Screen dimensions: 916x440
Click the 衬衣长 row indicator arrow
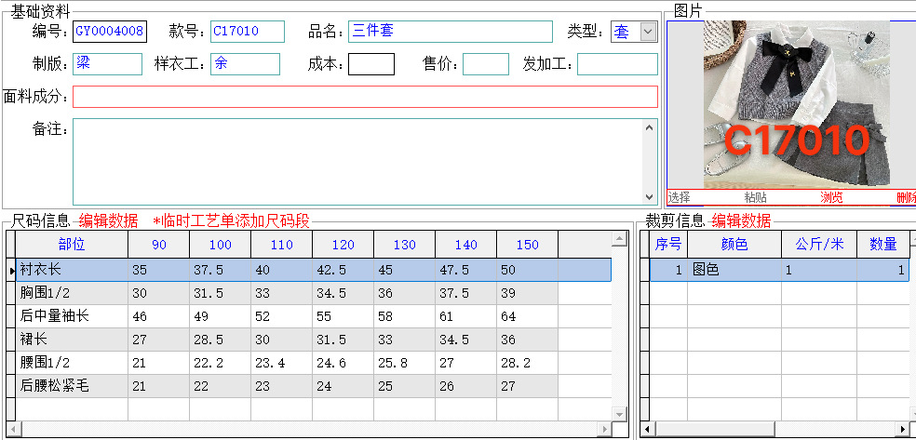point(11,270)
